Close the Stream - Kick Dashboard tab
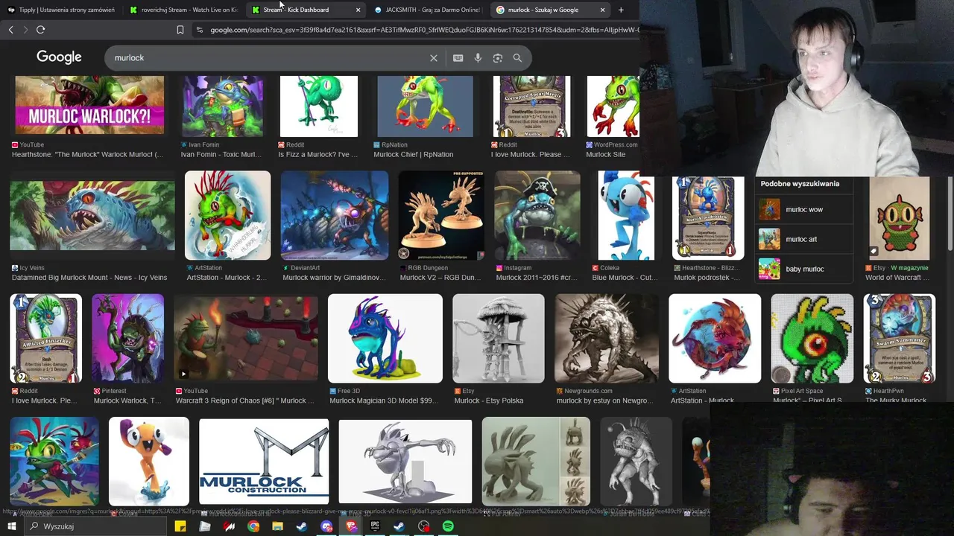 coord(358,10)
